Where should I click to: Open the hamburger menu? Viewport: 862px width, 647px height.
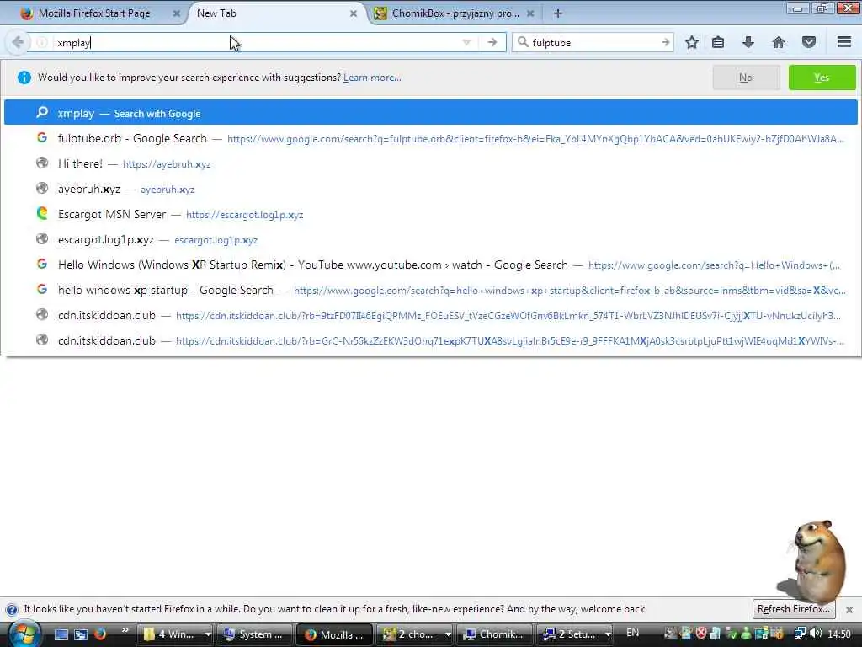coord(844,42)
